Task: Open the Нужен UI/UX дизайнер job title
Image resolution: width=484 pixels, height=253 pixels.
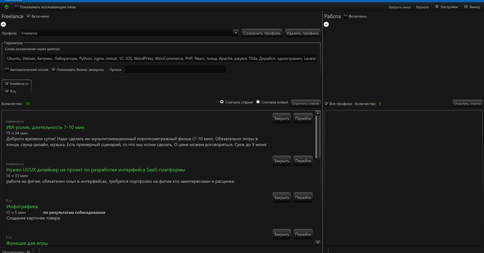Action: [x=96, y=170]
